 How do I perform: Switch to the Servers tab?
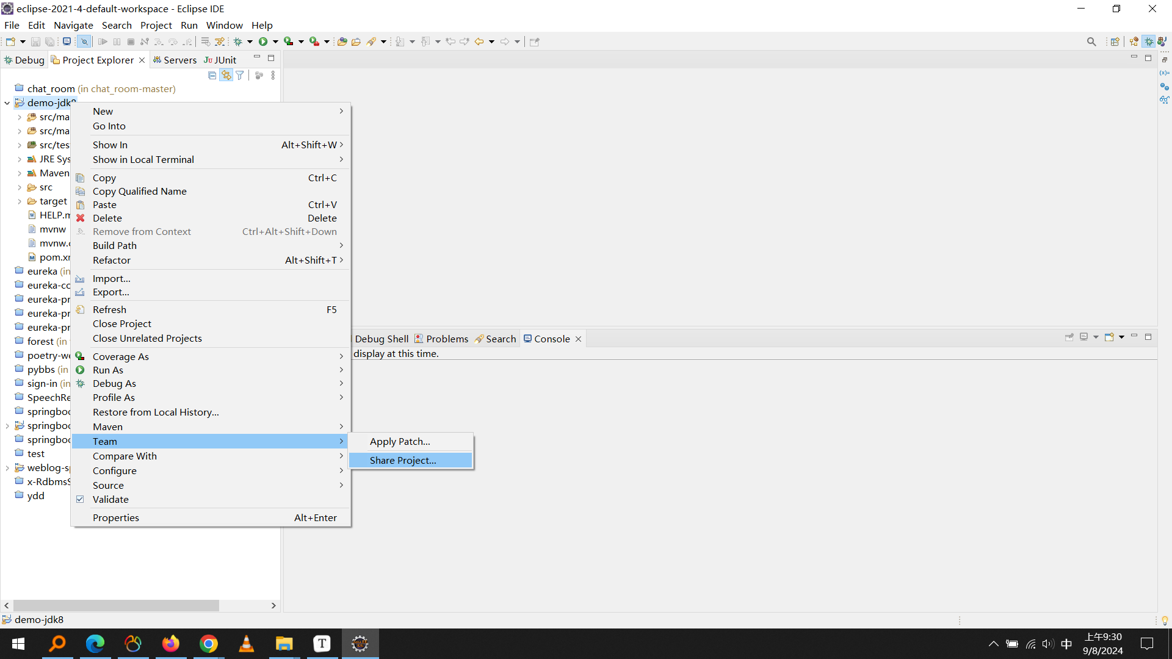coord(175,60)
